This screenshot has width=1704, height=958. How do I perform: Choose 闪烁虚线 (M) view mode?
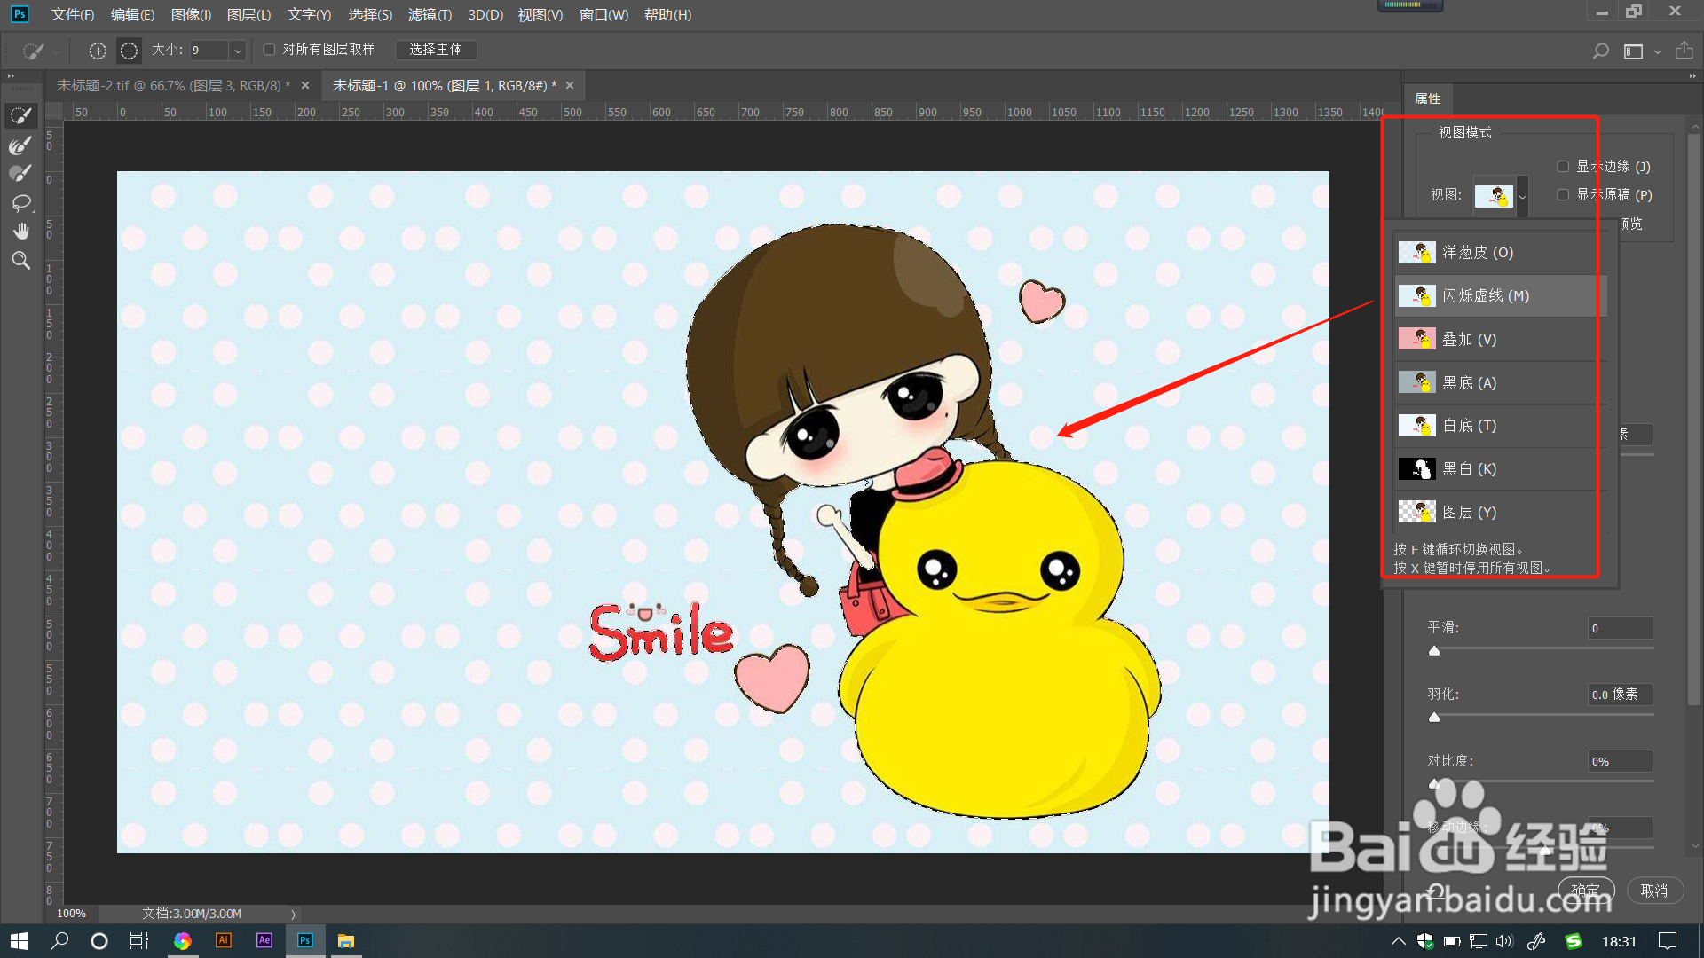point(1500,295)
